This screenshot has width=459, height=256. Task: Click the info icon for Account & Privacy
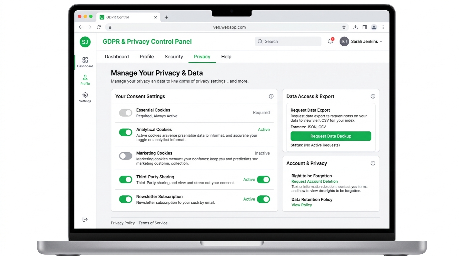373,163
